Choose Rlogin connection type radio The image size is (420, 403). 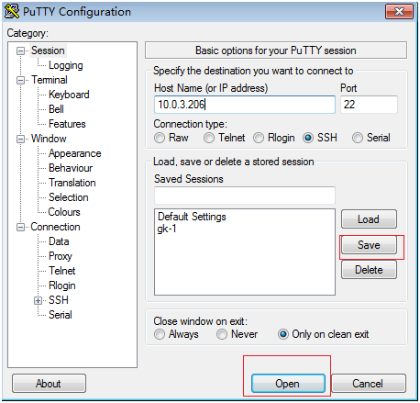click(259, 138)
